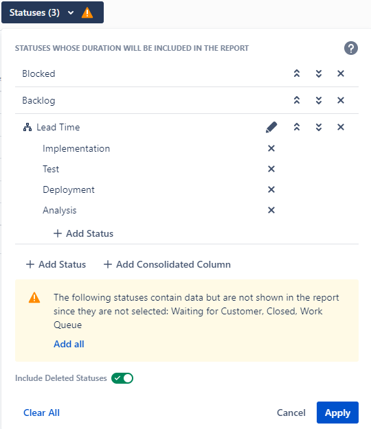Move Blocked status up
This screenshot has height=429, width=371.
[x=297, y=73]
